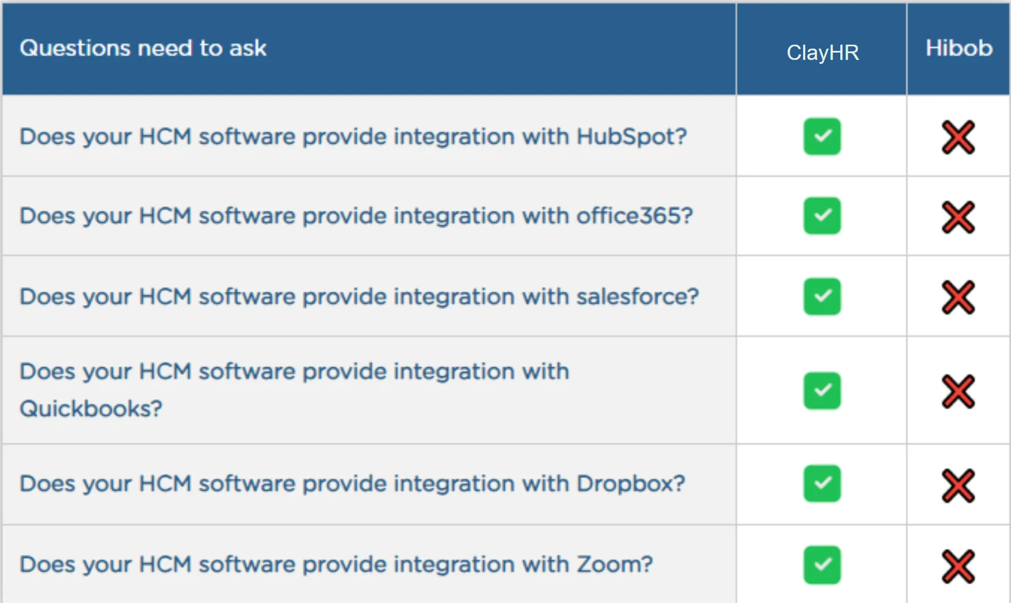
Task: Click the green checkmark for office365 integration
Action: tap(822, 215)
